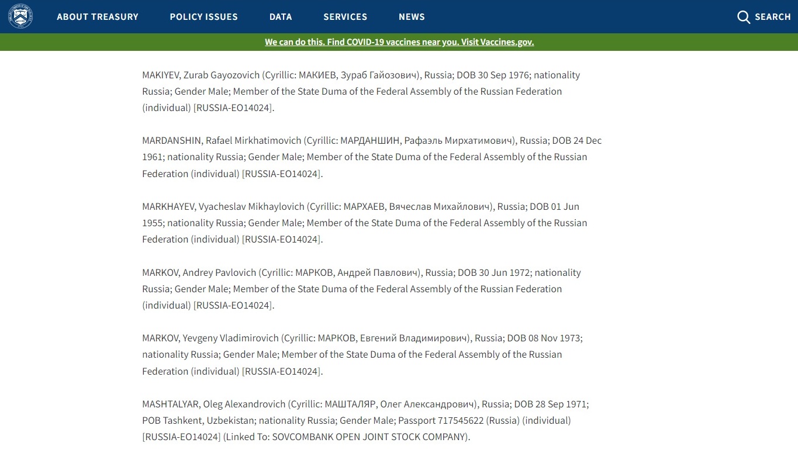
Task: Click the name MARDANSHIN, Rafael Mirkhatimovich
Action: click(222, 141)
